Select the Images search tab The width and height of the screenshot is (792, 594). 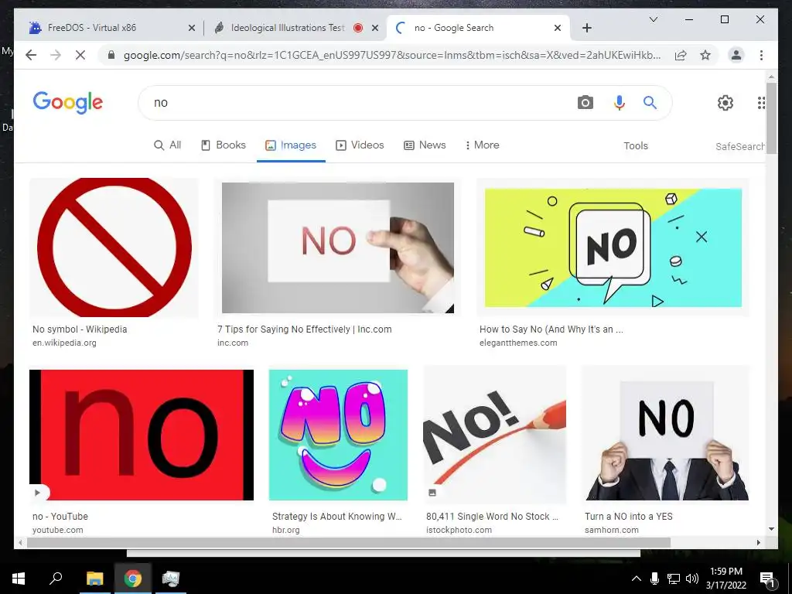point(291,145)
